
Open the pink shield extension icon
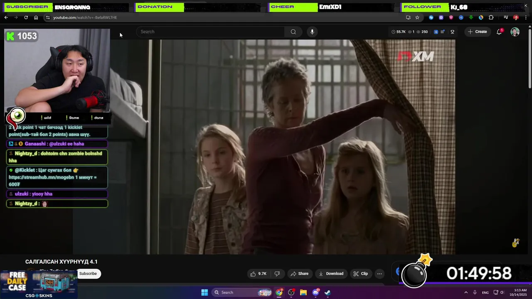point(451,17)
